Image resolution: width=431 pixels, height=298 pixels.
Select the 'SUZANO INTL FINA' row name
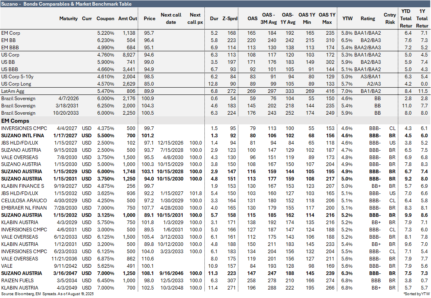coord(23,135)
